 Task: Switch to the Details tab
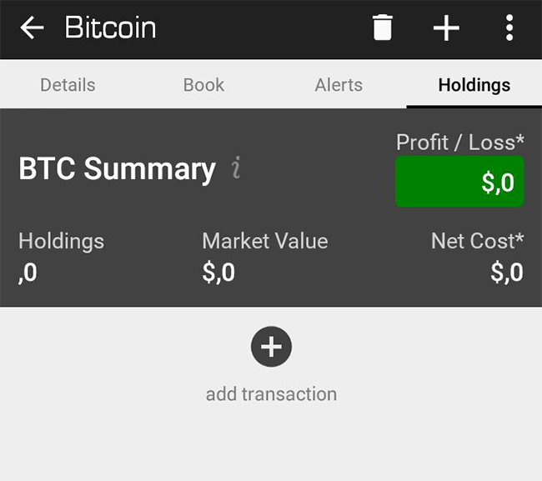(x=68, y=85)
